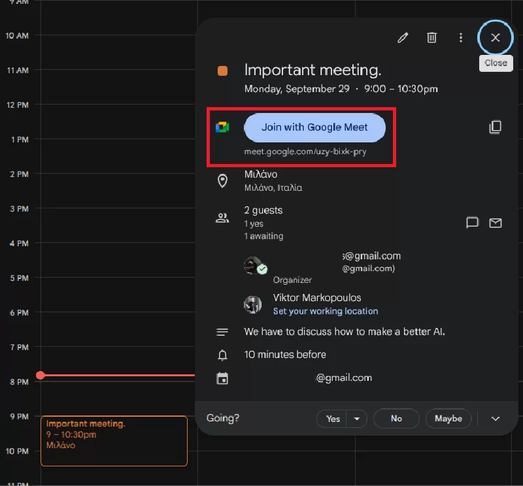Expand the Yes RSVP dropdown arrow
This screenshot has height=486, width=523.
[x=357, y=419]
